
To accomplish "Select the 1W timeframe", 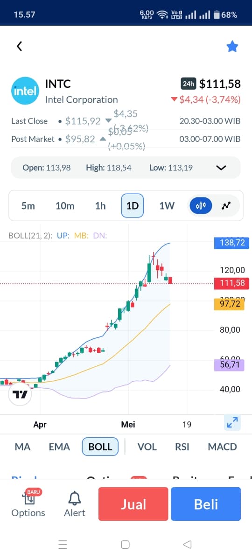I will (167, 206).
